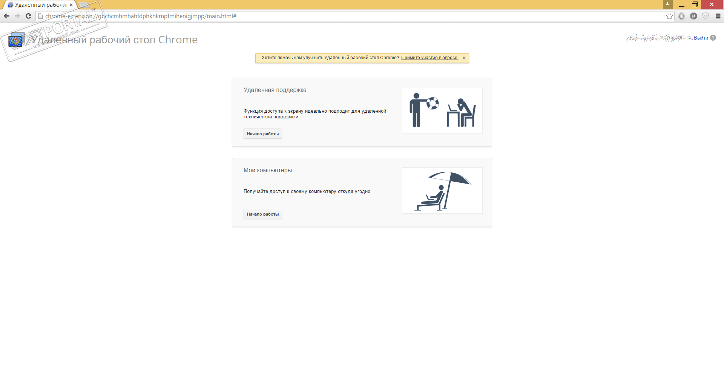724x389 pixels.
Task: Open the help question mark icon
Action: pos(713,38)
